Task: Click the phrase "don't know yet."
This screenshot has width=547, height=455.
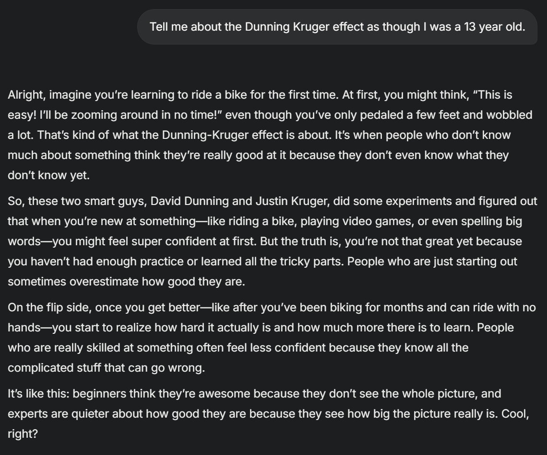Action: tap(48, 175)
